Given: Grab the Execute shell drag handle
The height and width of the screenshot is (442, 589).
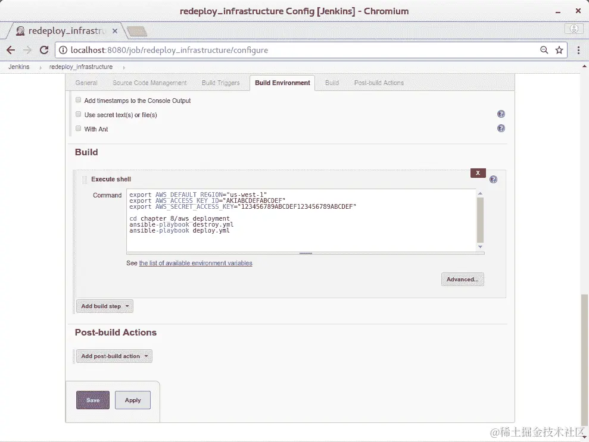Looking at the screenshot, I should point(85,180).
